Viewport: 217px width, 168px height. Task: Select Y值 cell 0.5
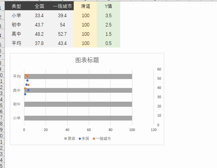108,43
